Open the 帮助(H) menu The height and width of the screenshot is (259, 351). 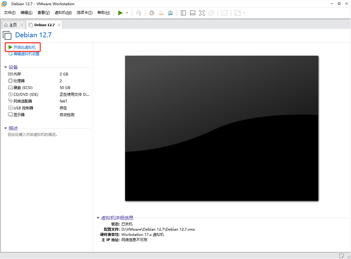pyautogui.click(x=104, y=13)
